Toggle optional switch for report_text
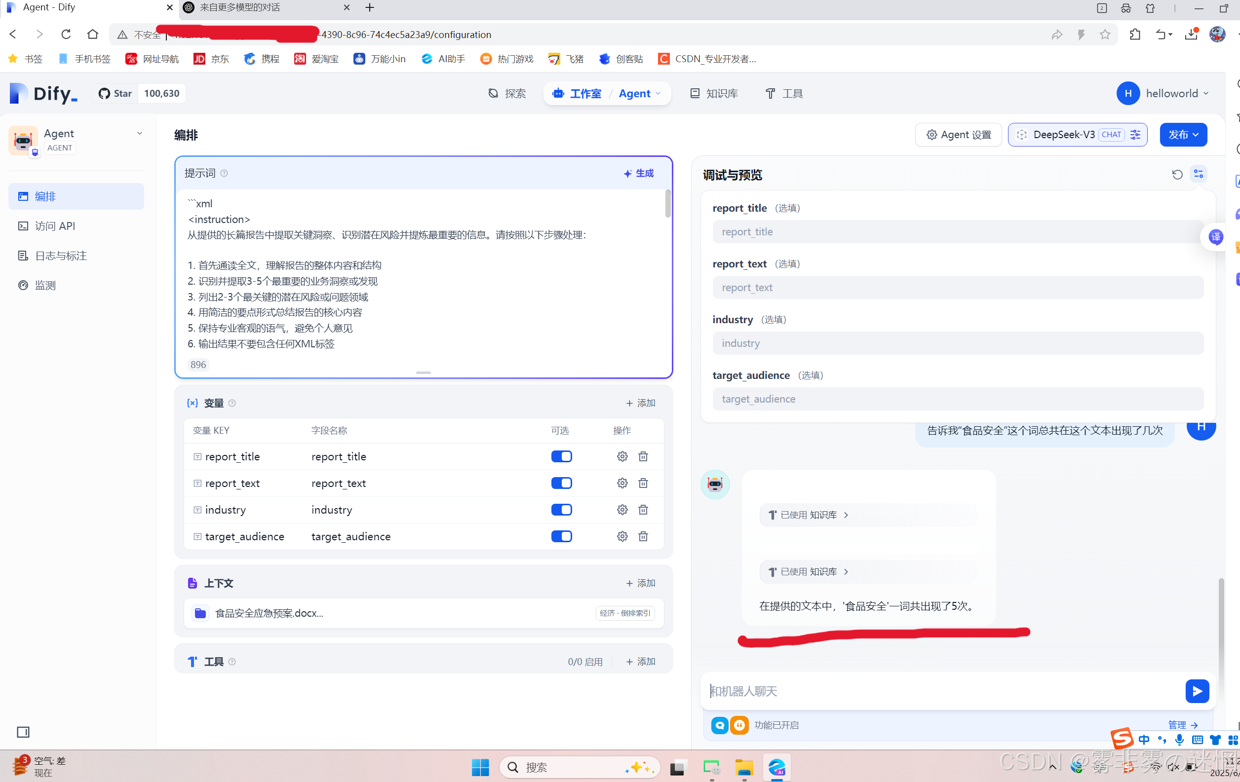1240x782 pixels. (x=561, y=483)
